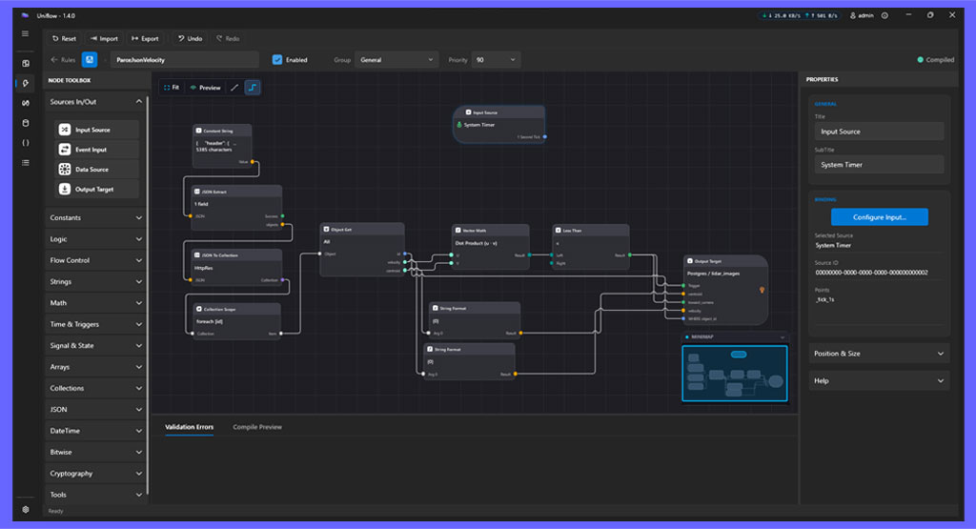Expand the Strings category

(x=96, y=281)
